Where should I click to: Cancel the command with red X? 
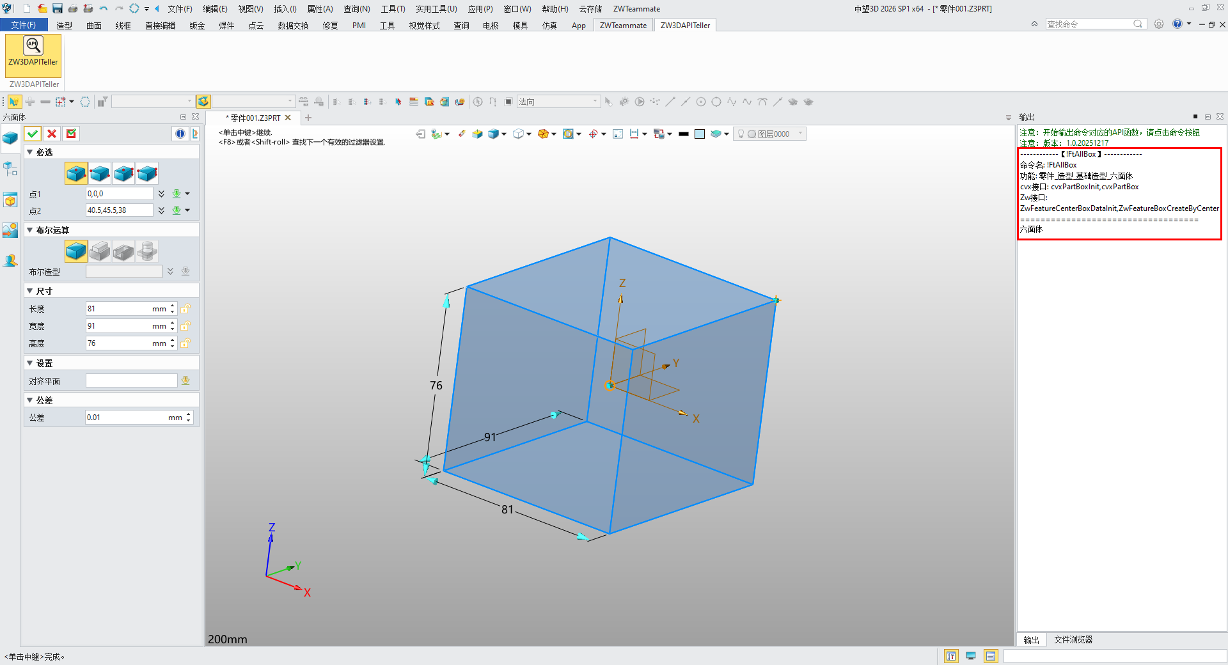[x=52, y=134]
